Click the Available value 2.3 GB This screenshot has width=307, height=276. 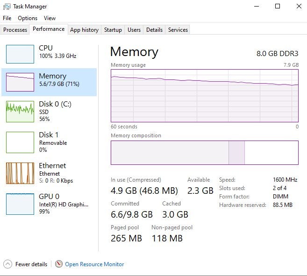[x=200, y=191]
